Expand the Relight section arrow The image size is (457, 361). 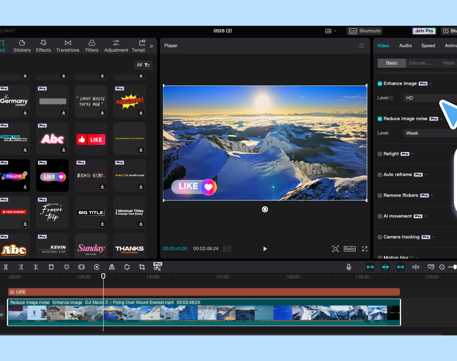click(412, 154)
